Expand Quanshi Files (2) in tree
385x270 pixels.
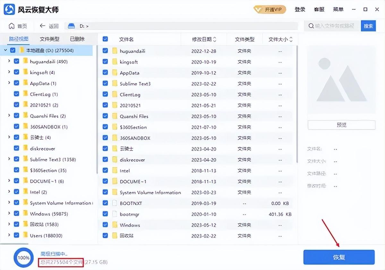click(9, 116)
